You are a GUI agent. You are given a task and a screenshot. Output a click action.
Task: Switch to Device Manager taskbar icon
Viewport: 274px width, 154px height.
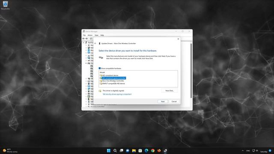point(165,151)
